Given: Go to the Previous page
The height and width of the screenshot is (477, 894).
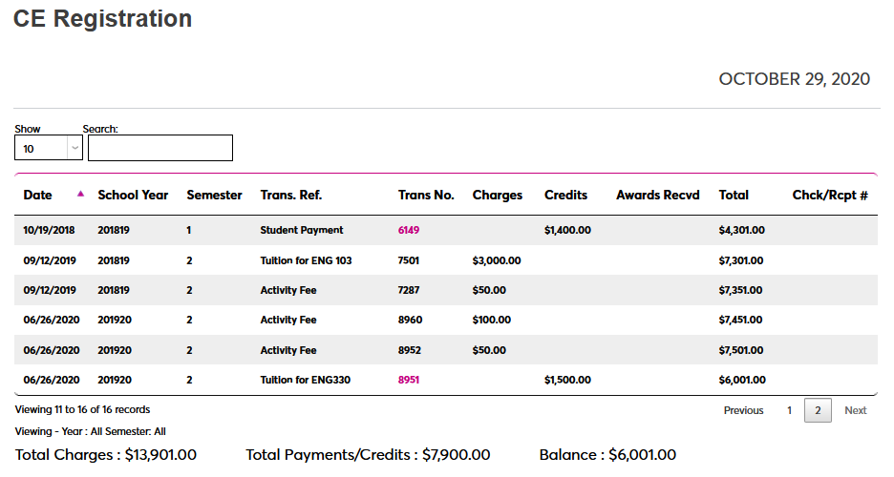Looking at the screenshot, I should pos(743,410).
